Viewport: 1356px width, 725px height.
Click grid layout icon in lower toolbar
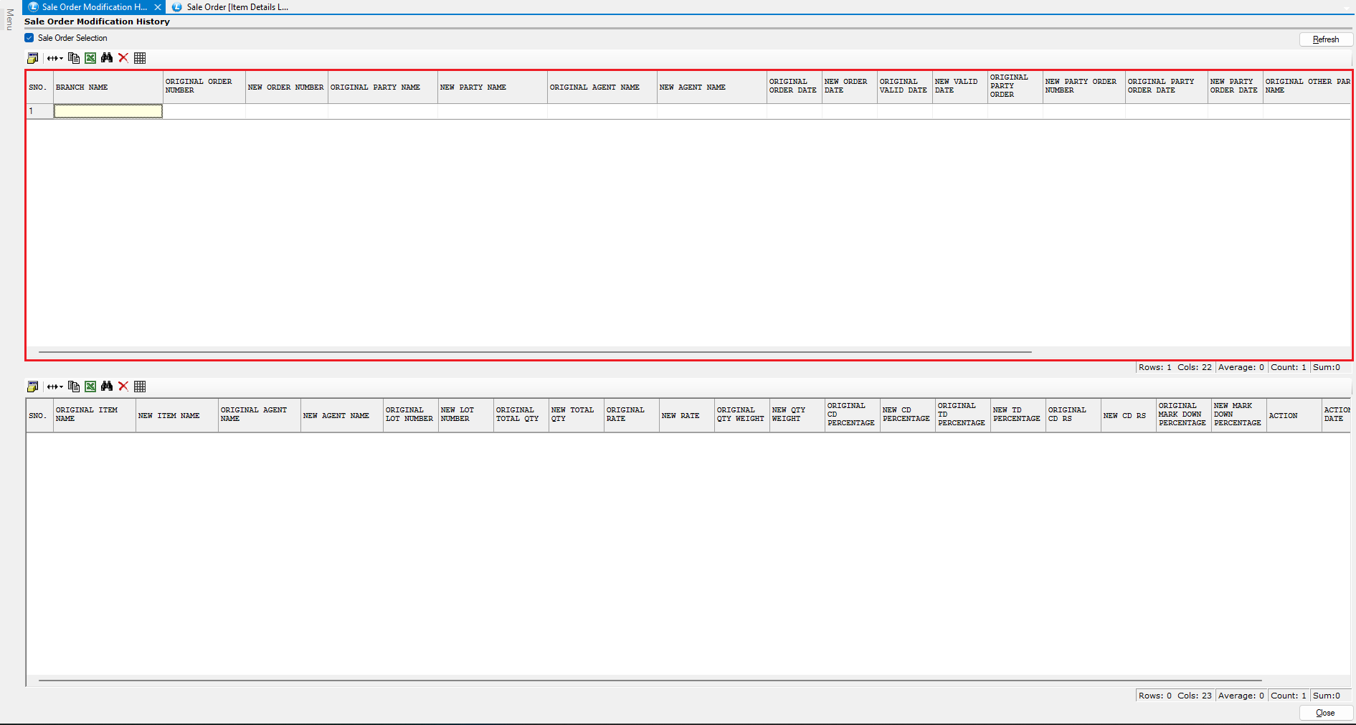[140, 387]
